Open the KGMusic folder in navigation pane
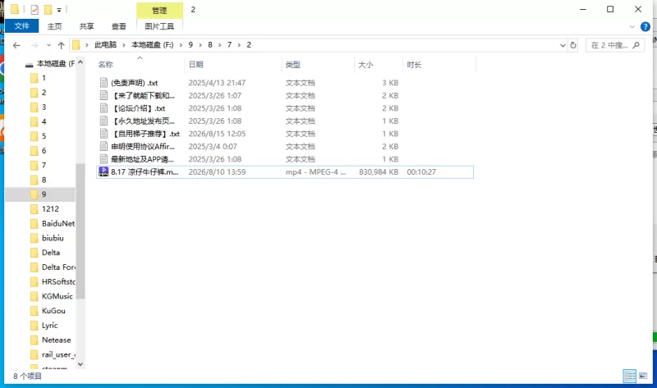This screenshot has height=388, width=657. pos(57,296)
